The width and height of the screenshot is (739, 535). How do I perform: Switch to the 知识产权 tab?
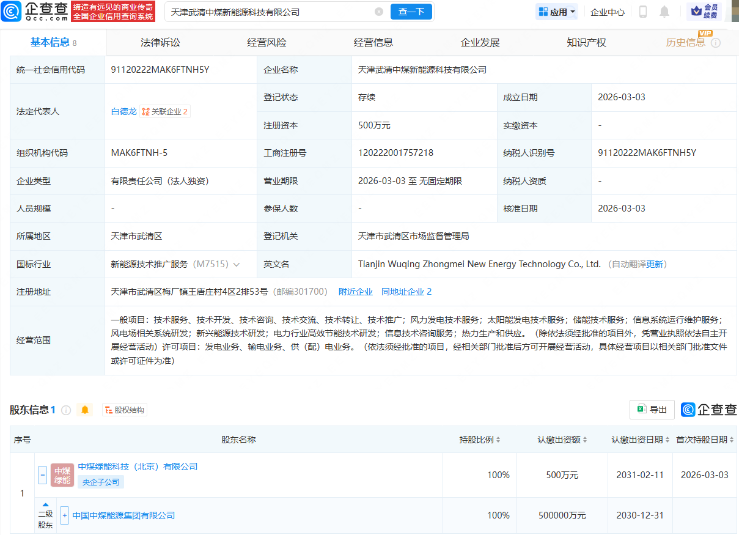tap(586, 43)
